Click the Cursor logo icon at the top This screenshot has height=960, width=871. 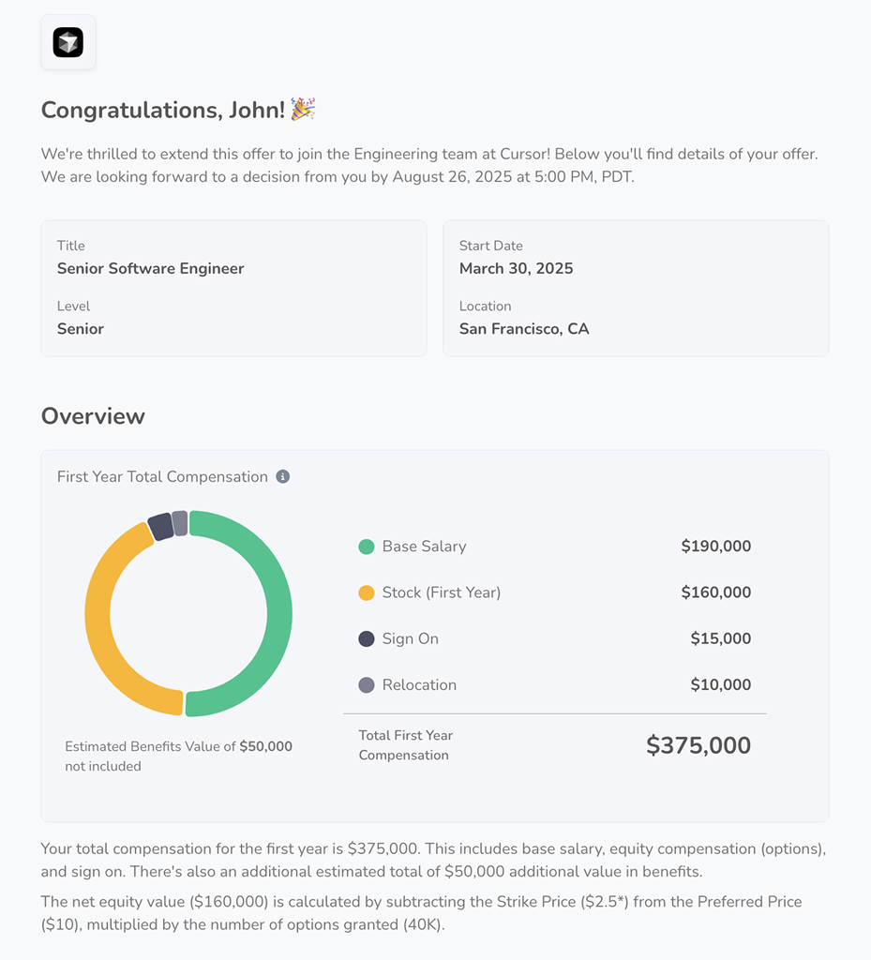pyautogui.click(x=68, y=41)
